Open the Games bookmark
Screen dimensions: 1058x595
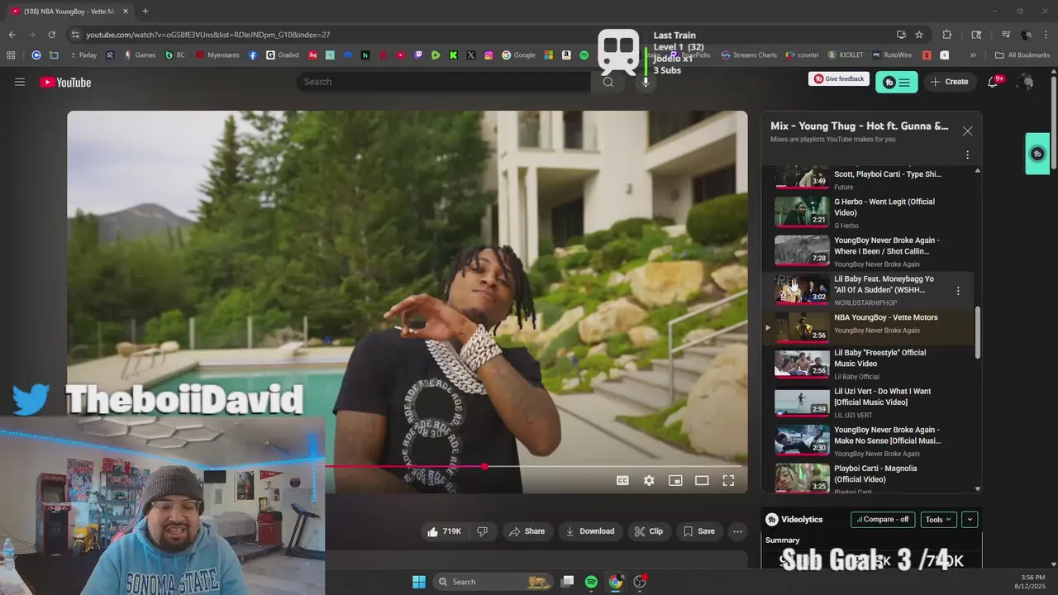[x=140, y=55]
